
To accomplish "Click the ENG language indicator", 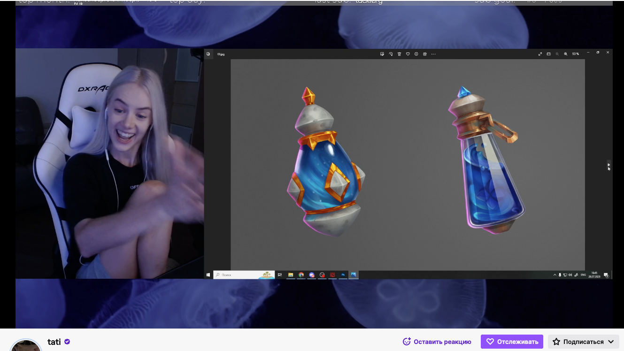I will pyautogui.click(x=583, y=275).
